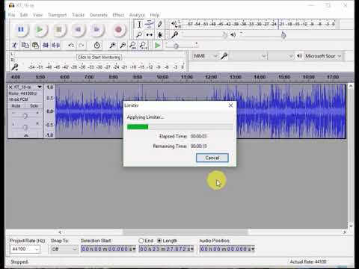
Task: Click Skip to End button
Action: coord(96,30)
